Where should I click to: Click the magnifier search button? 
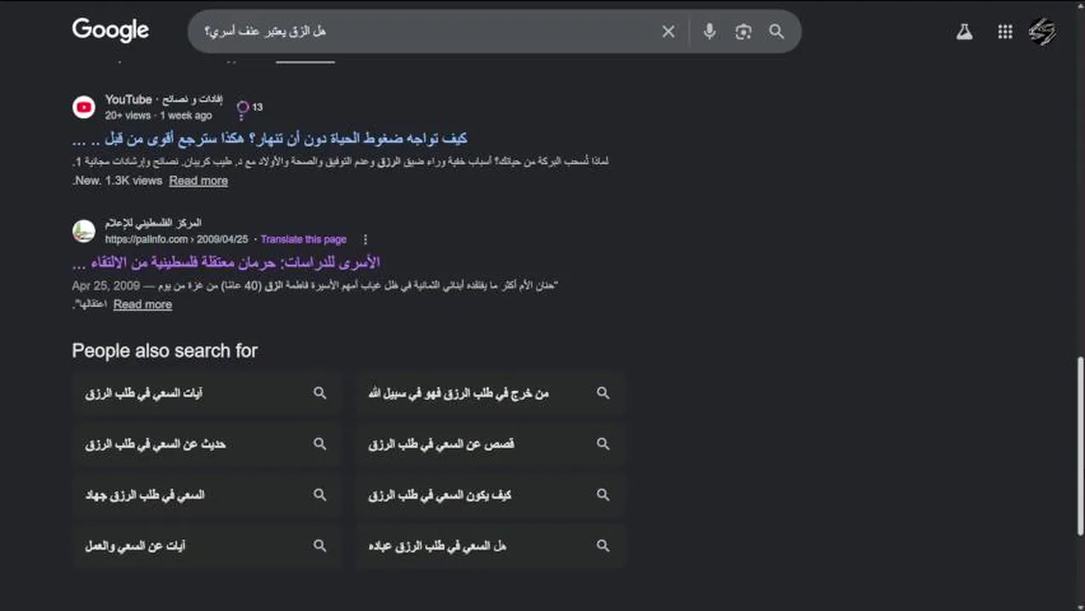coord(776,31)
